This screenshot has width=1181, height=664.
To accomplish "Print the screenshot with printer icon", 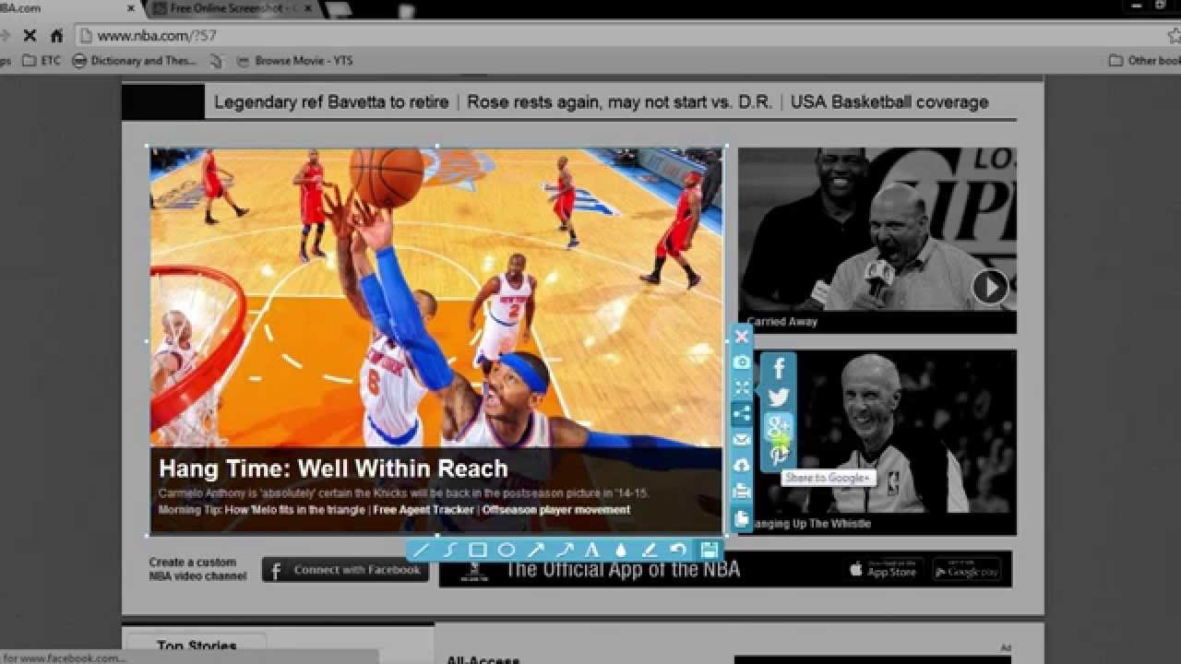I will click(x=741, y=492).
